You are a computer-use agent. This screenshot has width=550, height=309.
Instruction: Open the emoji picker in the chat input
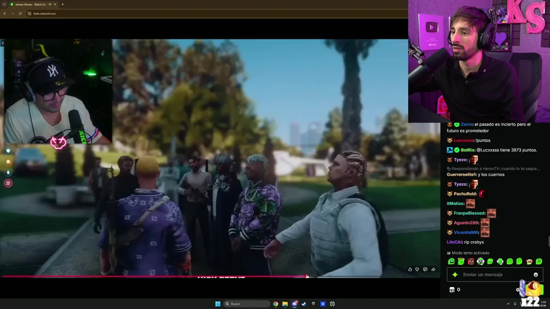[536, 275]
